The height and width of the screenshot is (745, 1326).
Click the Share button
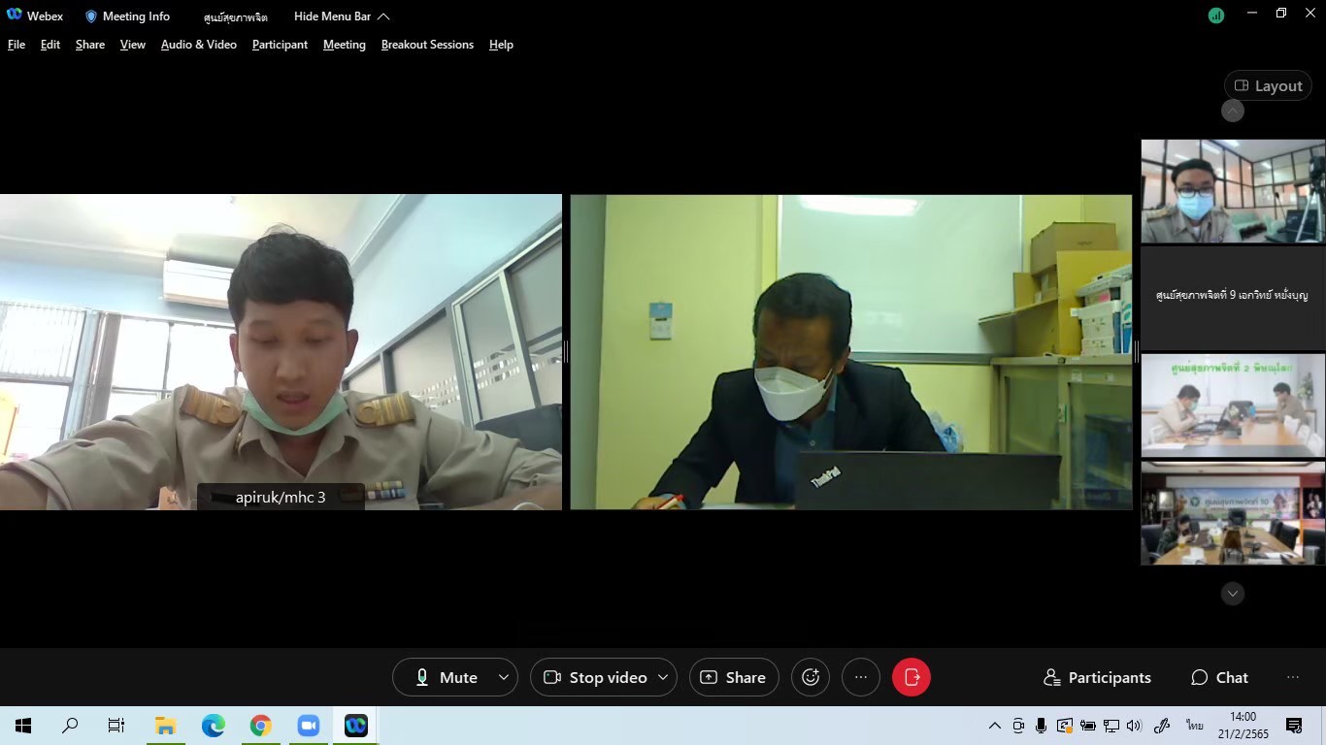click(x=733, y=677)
